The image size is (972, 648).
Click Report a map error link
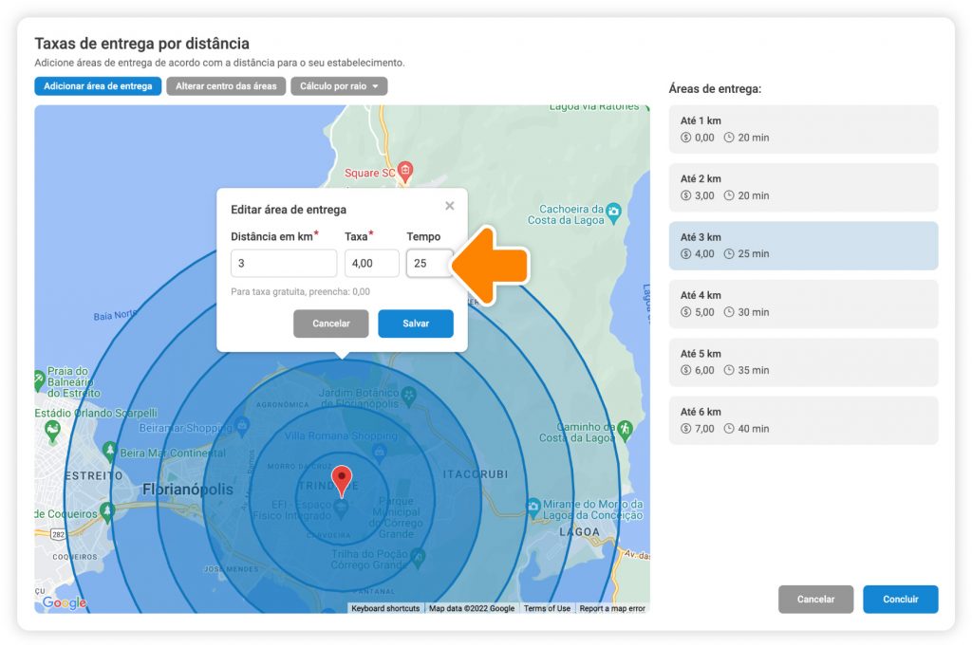point(612,608)
